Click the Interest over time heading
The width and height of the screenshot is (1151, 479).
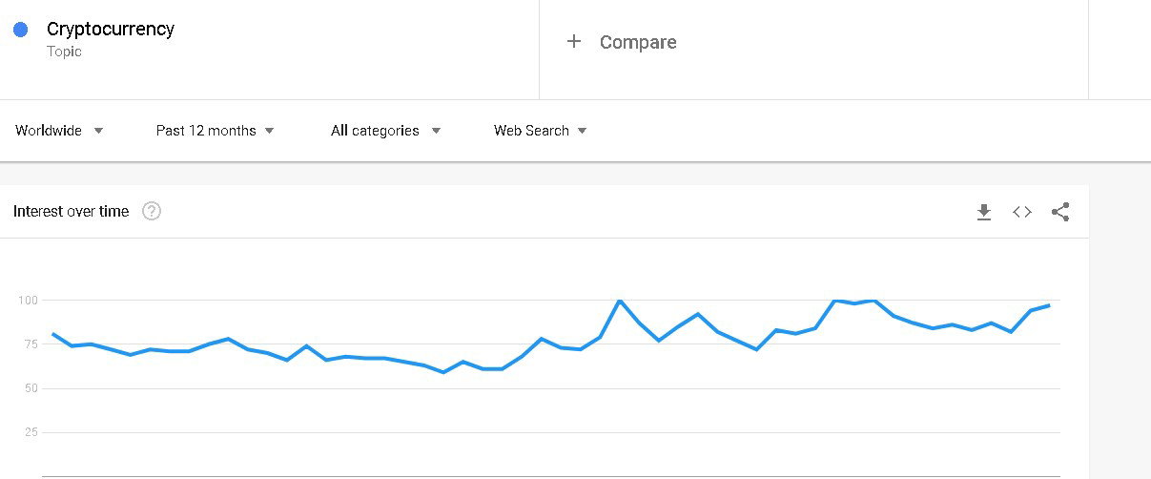(71, 212)
